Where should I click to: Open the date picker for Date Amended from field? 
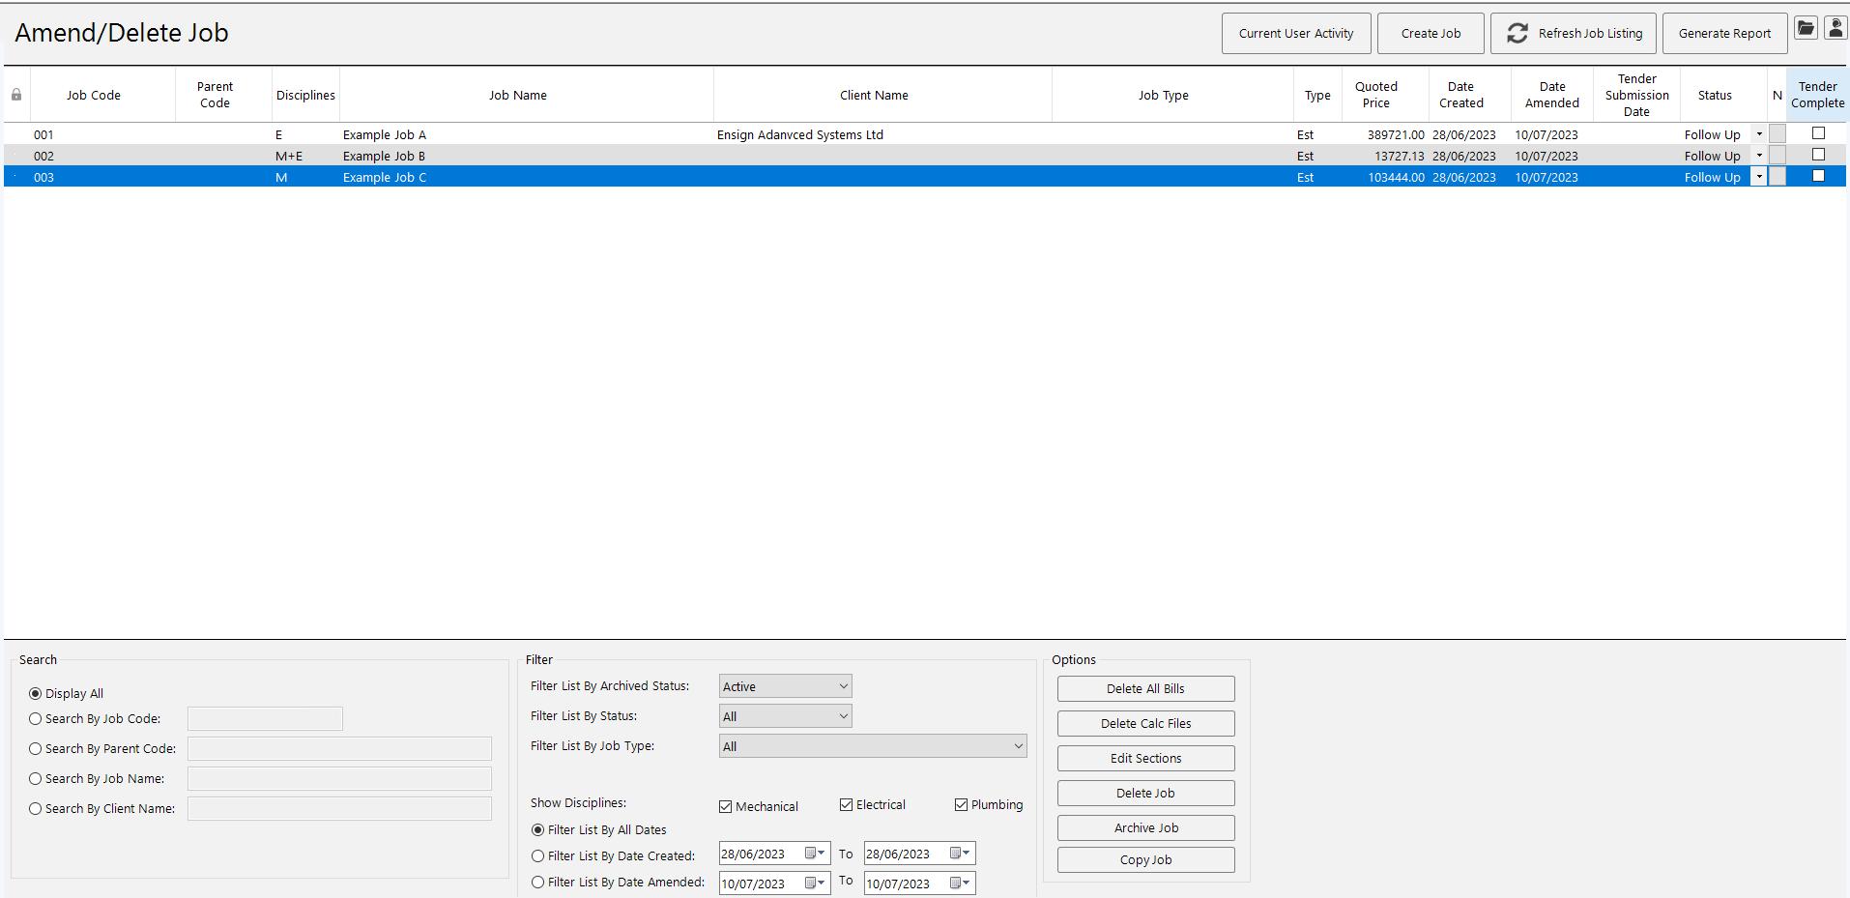point(810,883)
